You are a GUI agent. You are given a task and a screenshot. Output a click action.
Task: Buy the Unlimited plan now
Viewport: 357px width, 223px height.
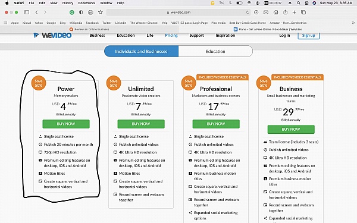coord(141,124)
